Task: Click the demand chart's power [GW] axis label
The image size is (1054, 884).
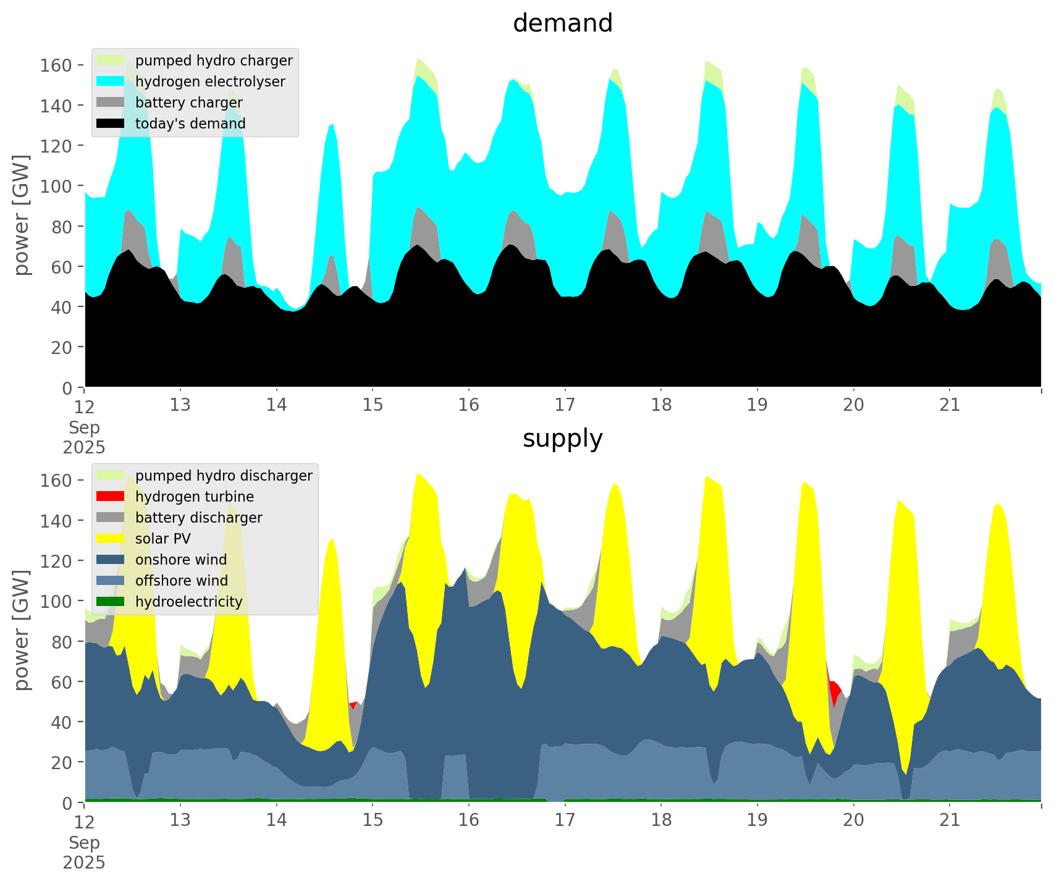Action: point(22,215)
